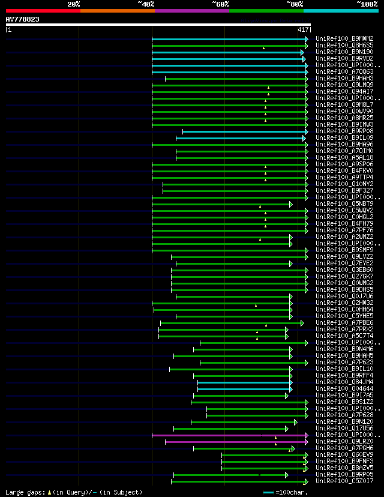Click the AV778823 query name
Image resolution: width=384 pixels, height=497 pixels.
click(22, 19)
